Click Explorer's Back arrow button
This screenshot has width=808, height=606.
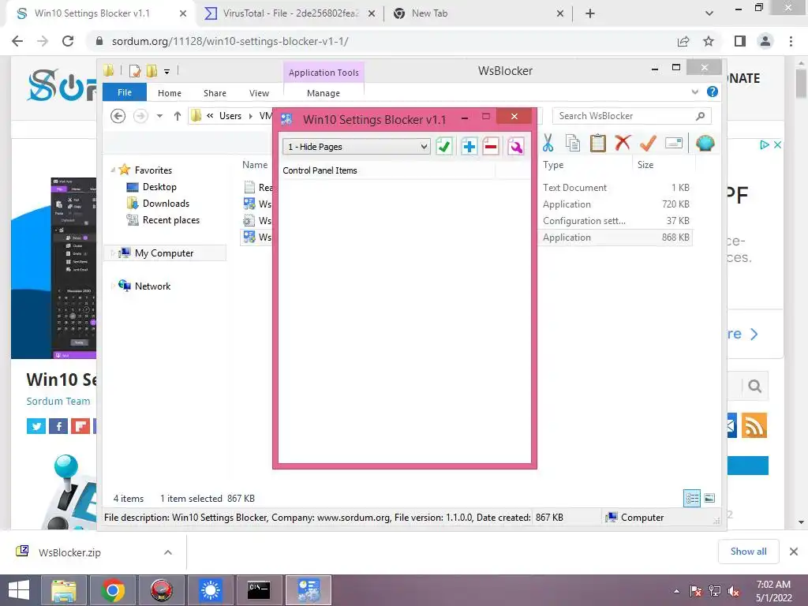pyautogui.click(x=118, y=116)
